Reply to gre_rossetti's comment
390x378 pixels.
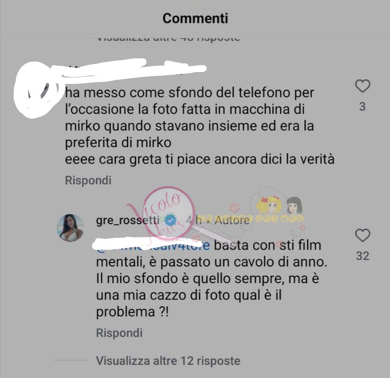click(x=119, y=333)
